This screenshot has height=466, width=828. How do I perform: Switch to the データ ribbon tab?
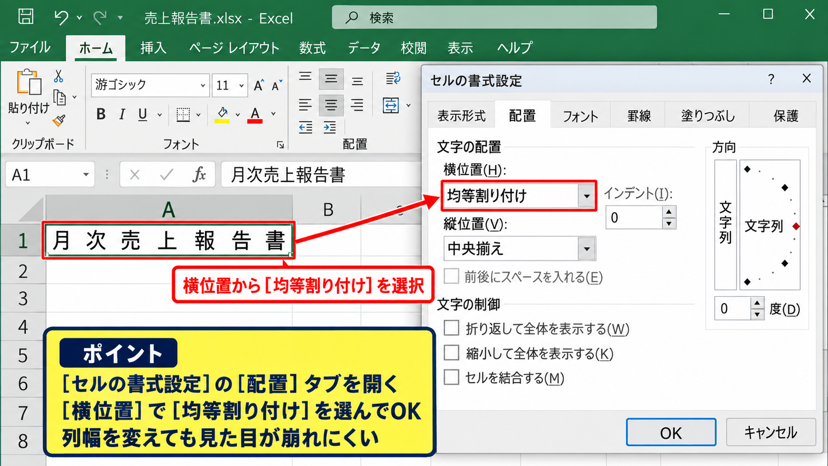point(364,48)
